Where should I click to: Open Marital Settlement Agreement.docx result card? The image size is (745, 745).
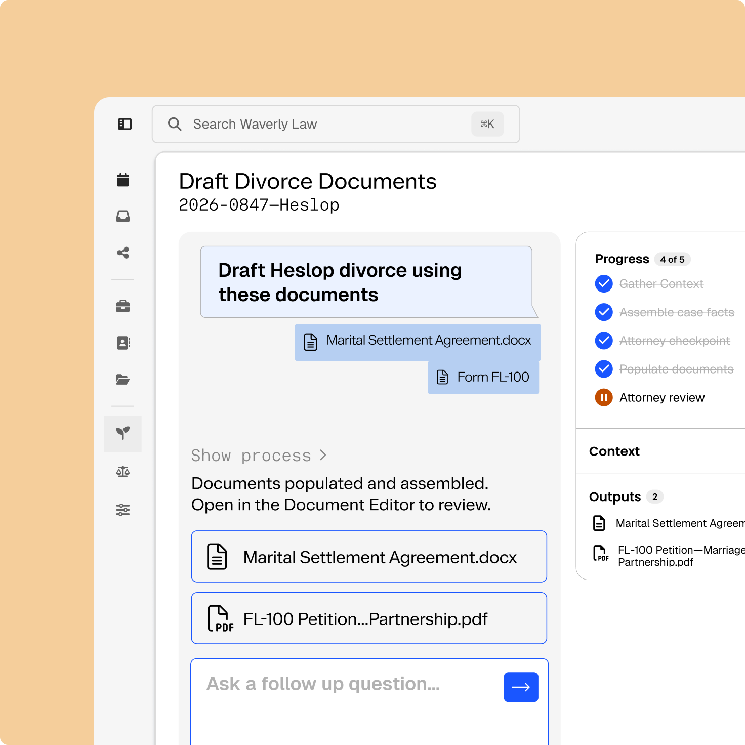(x=369, y=557)
